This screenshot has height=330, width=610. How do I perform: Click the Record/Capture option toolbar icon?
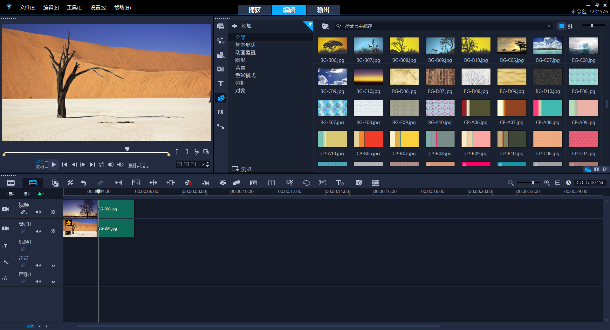click(188, 183)
